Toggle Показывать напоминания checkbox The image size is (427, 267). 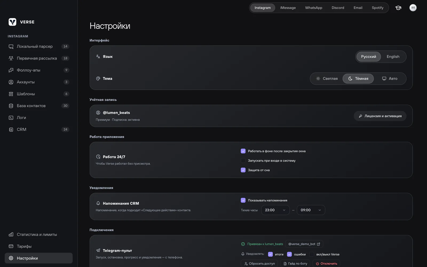[x=243, y=200]
